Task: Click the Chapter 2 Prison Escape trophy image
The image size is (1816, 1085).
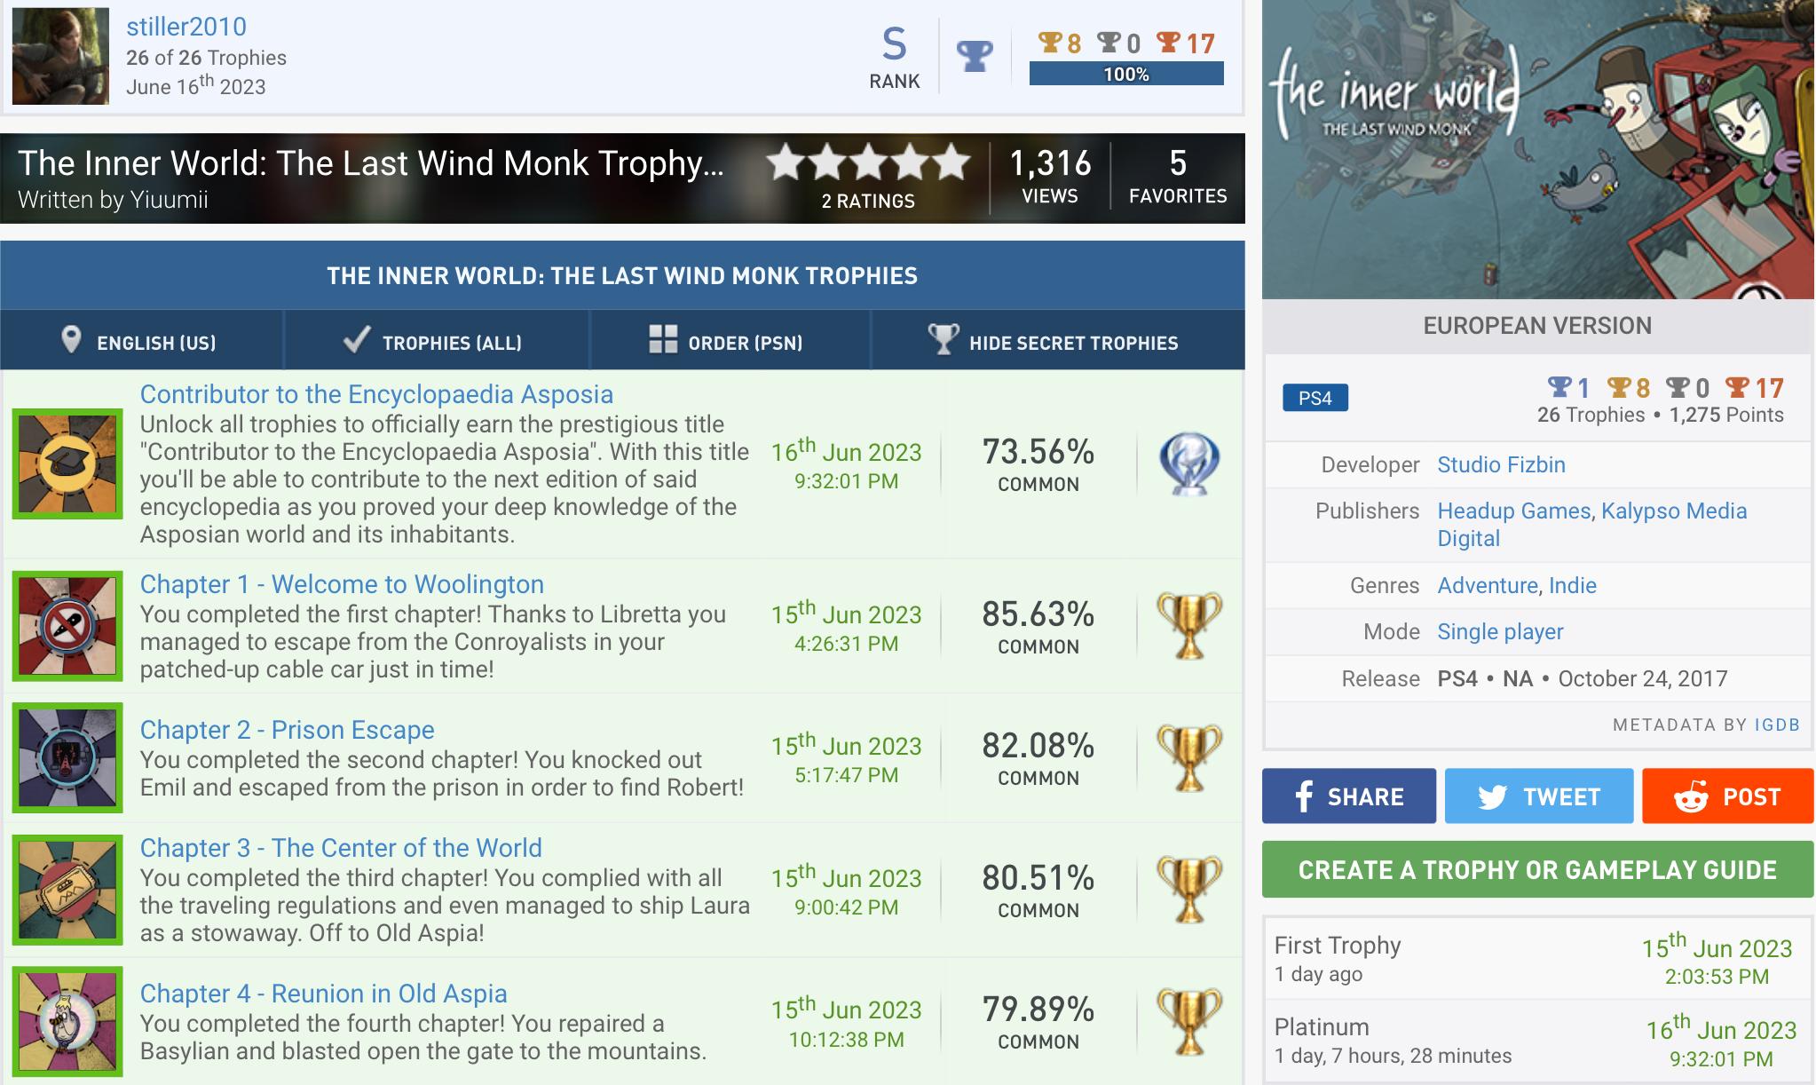Action: [67, 757]
